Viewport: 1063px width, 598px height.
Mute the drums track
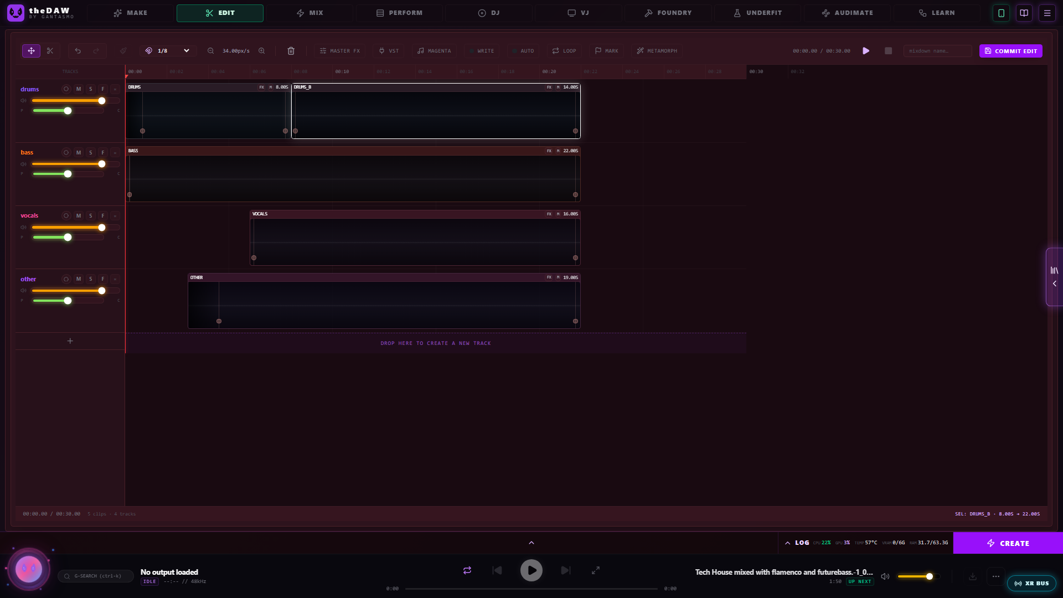pos(79,89)
